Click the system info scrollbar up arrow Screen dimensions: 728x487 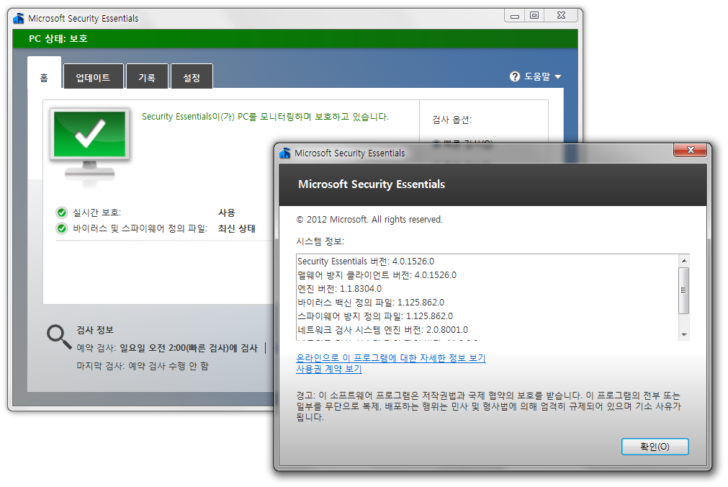coord(684,261)
